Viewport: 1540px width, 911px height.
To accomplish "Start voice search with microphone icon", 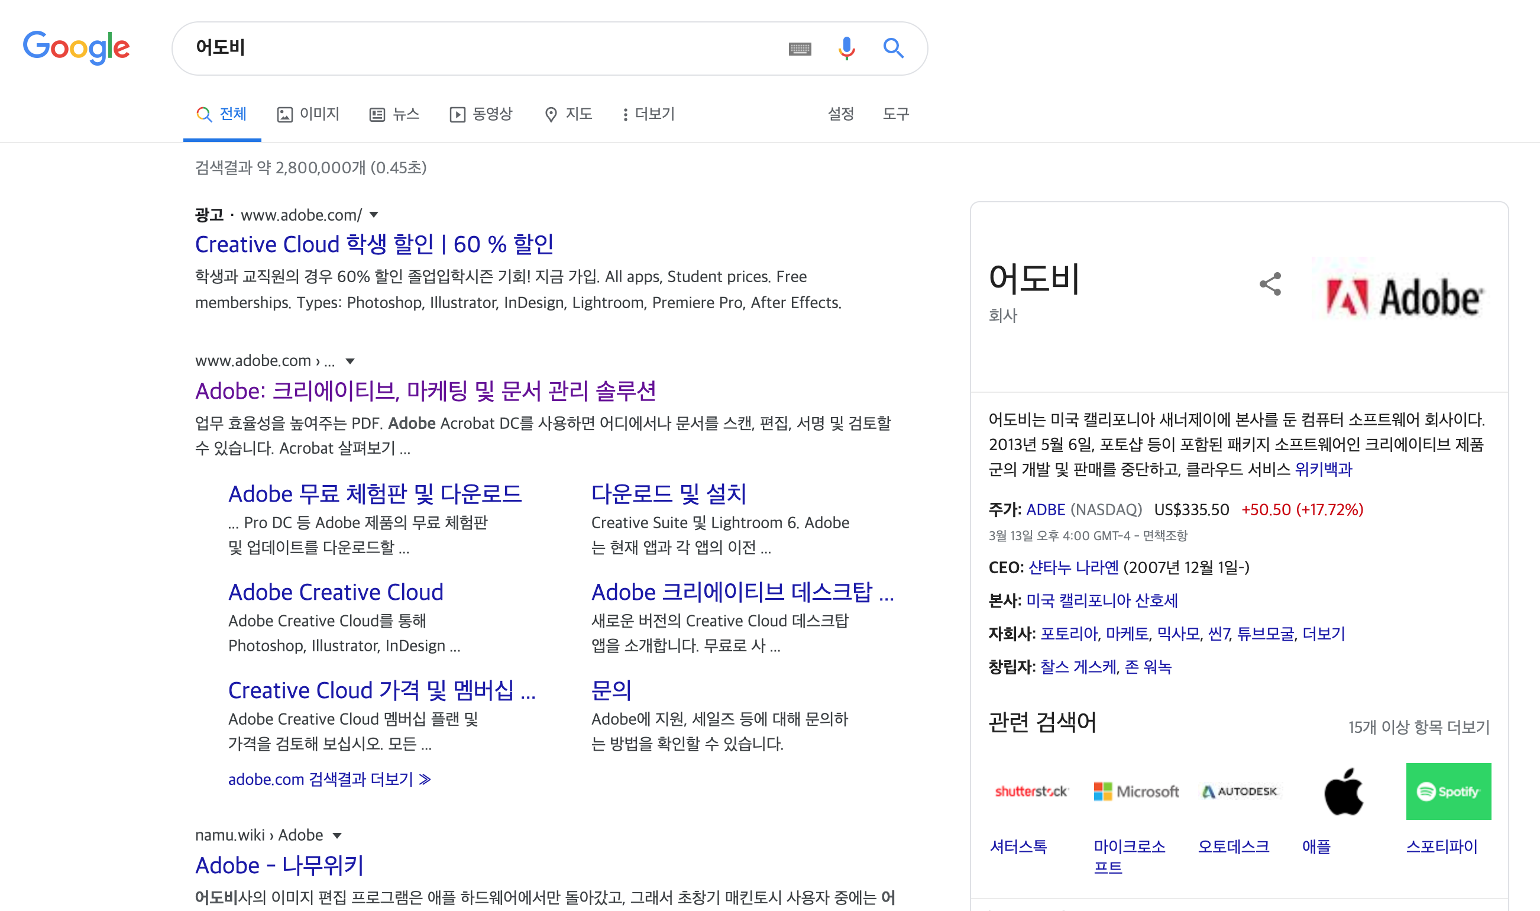I will pyautogui.click(x=846, y=48).
